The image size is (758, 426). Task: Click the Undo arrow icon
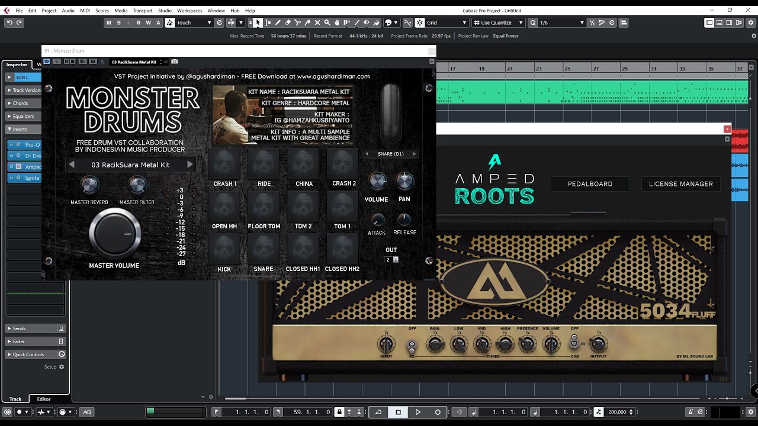coord(9,22)
